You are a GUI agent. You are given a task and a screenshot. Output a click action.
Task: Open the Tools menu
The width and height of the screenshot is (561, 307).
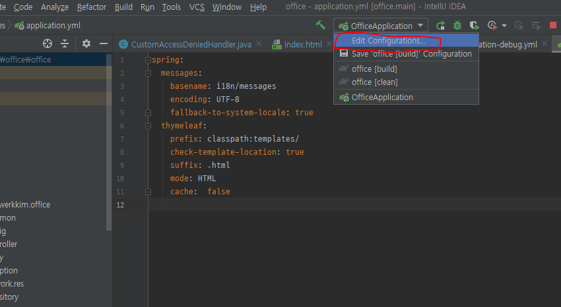click(x=172, y=7)
